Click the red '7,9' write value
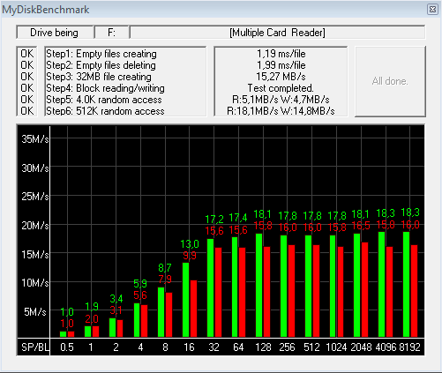 pos(165,280)
